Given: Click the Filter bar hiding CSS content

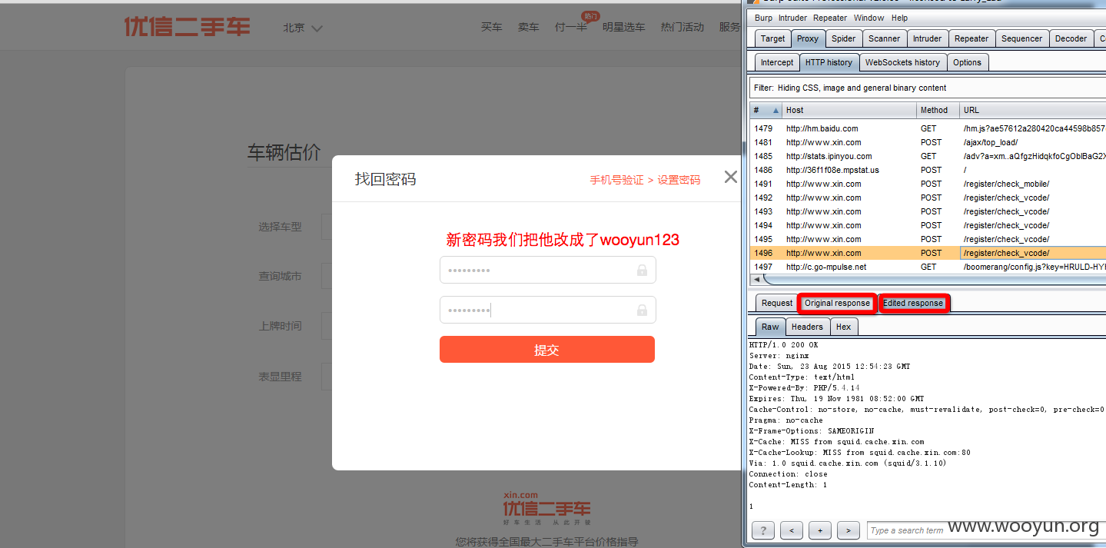Looking at the screenshot, I should tap(928, 88).
